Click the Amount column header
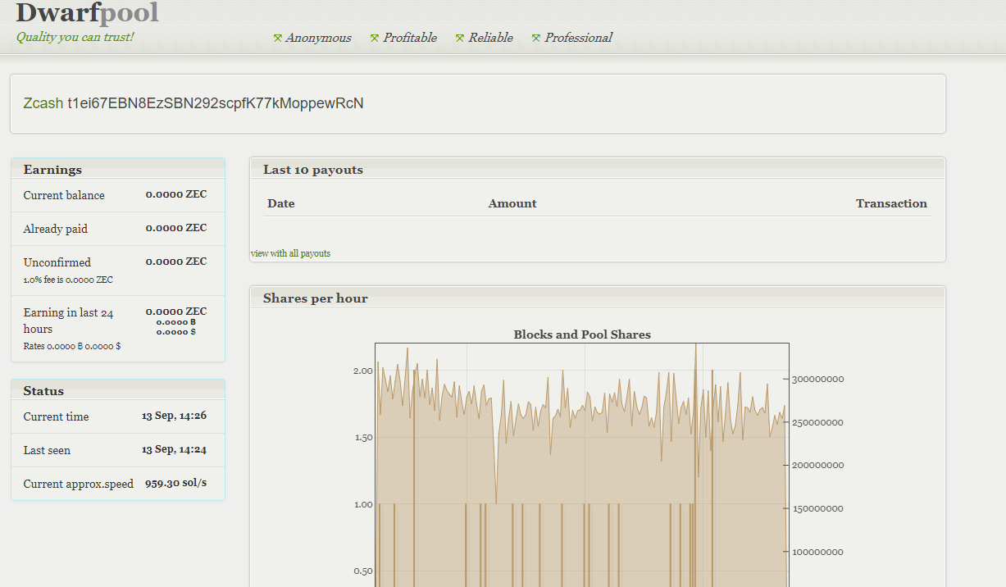 pos(512,203)
